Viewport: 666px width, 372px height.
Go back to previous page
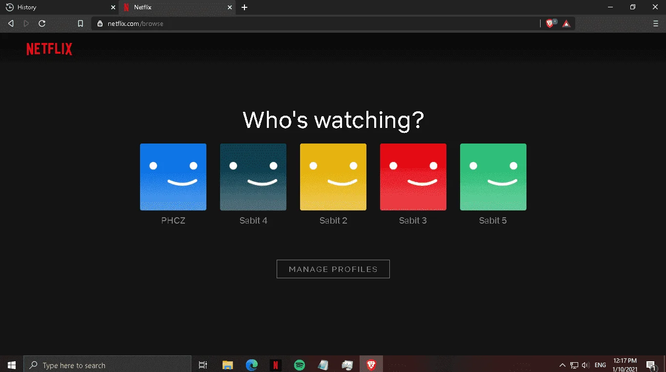click(x=11, y=23)
